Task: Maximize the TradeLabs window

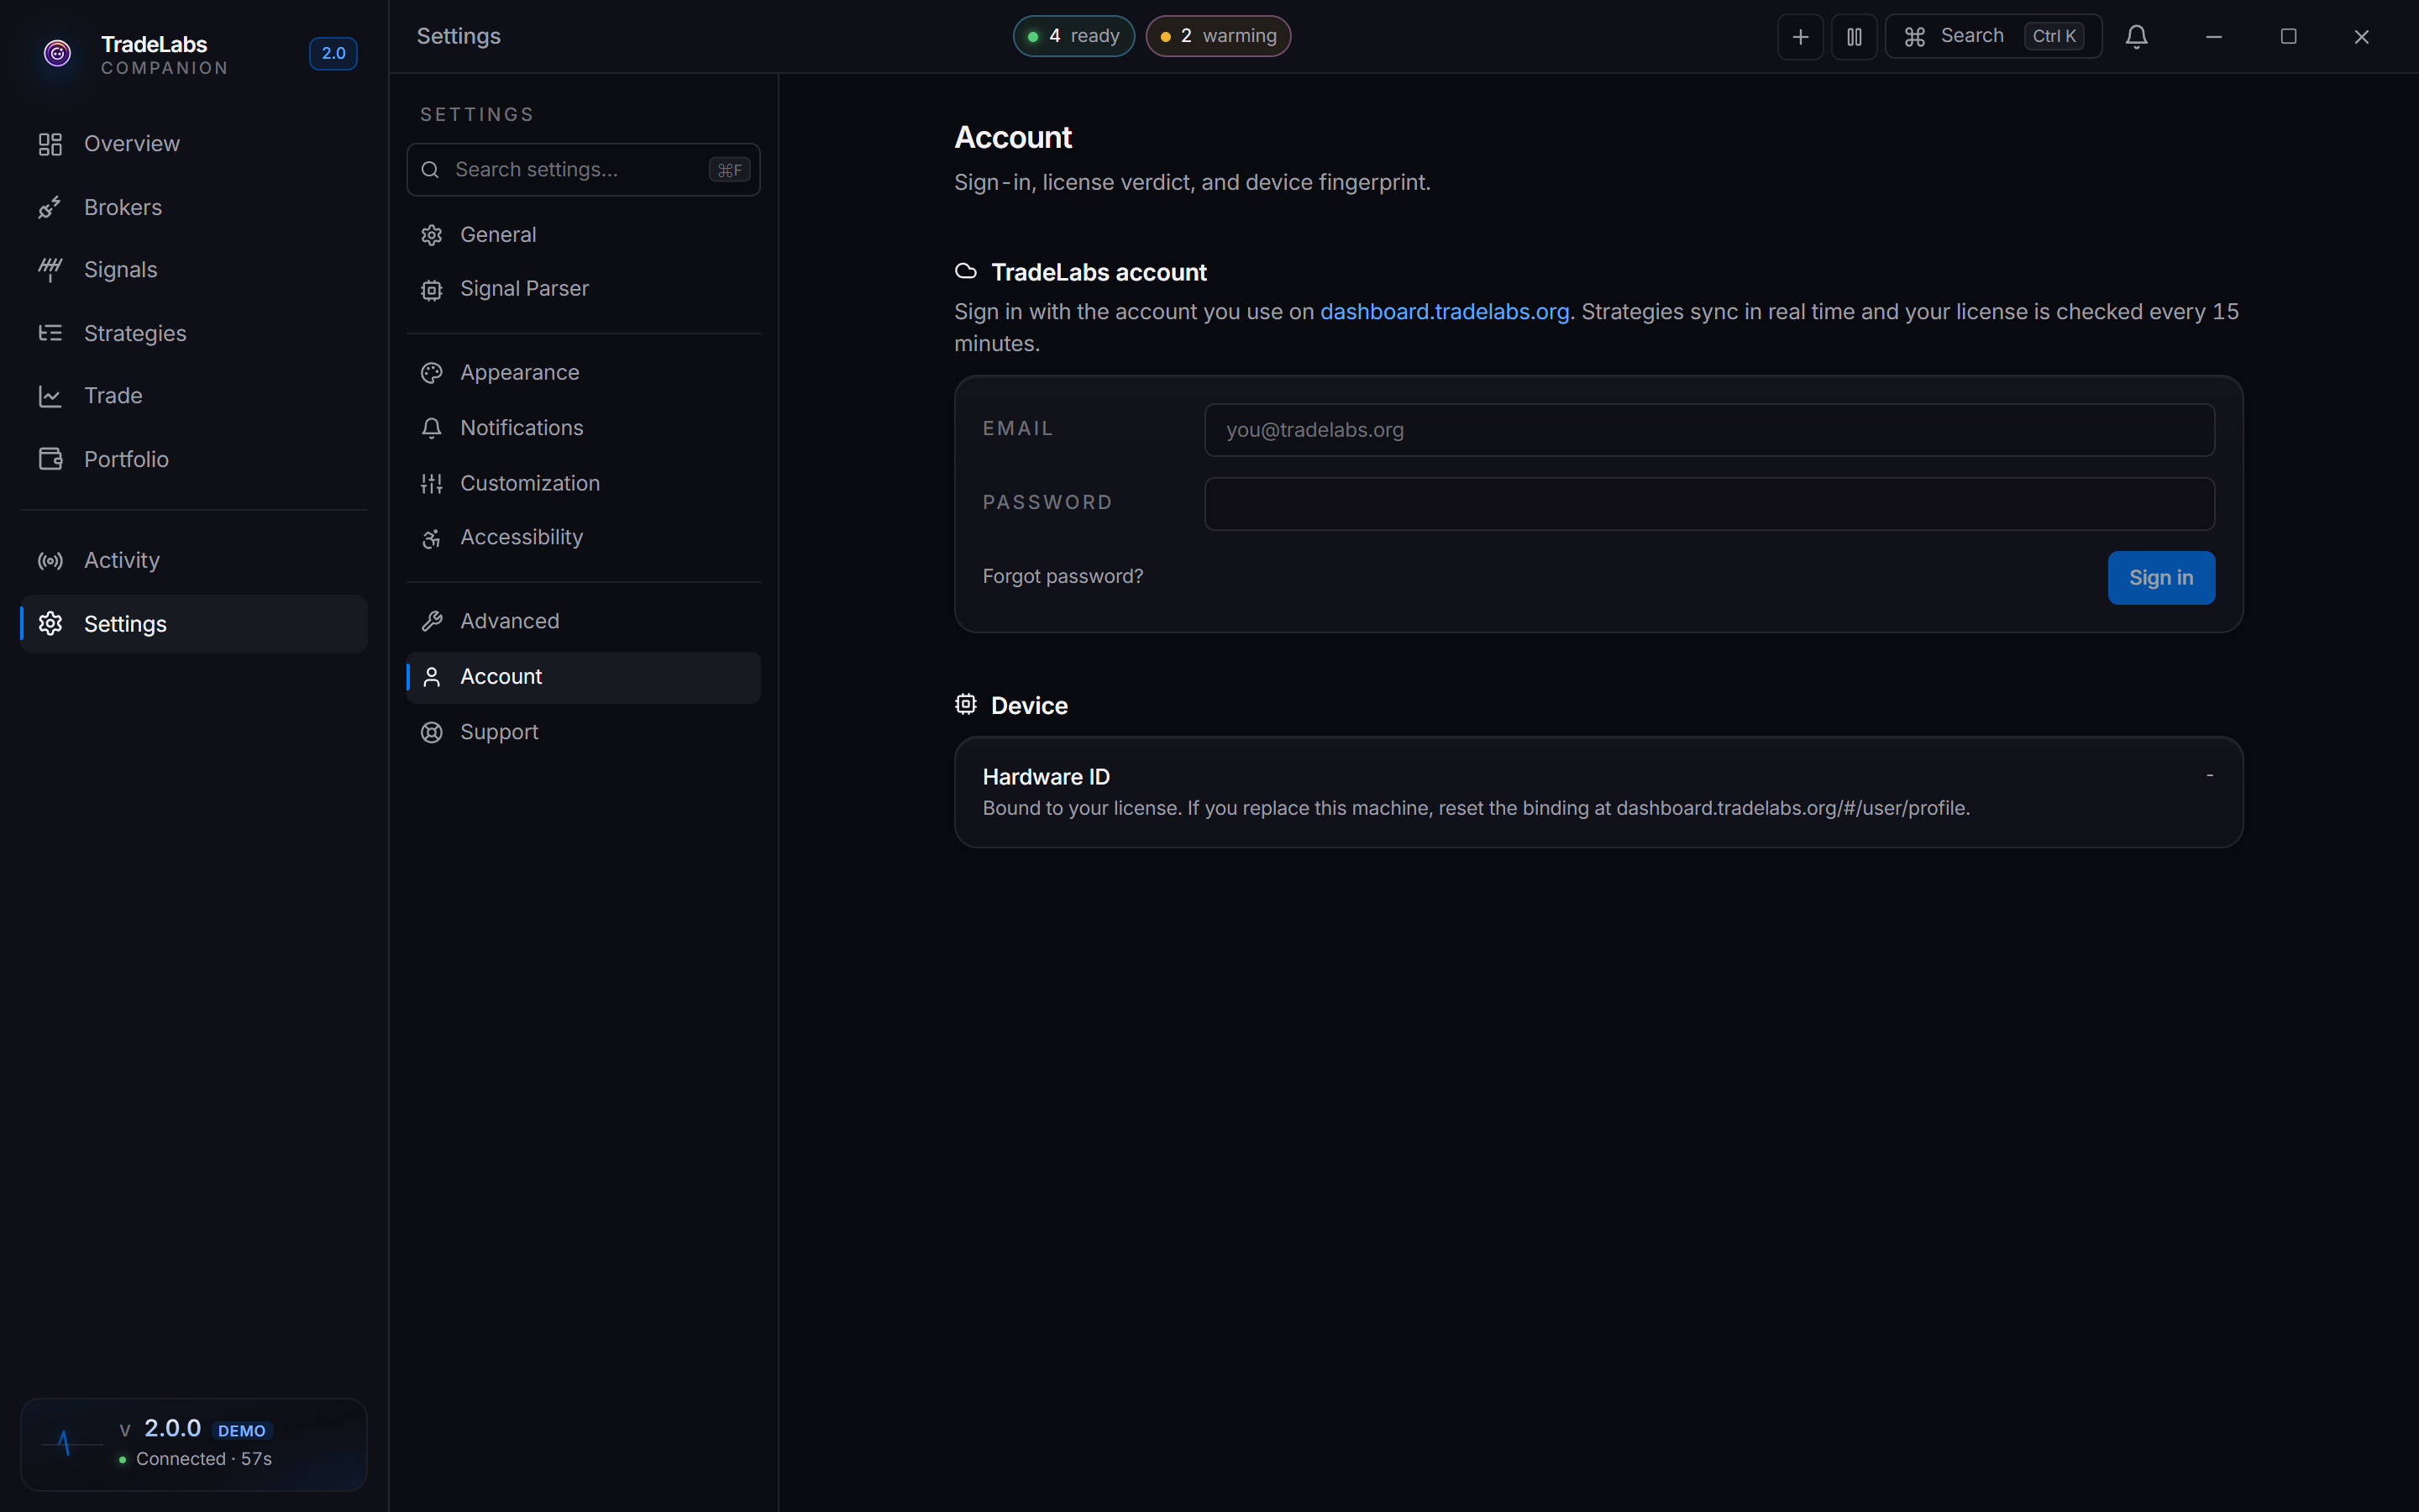Action: (x=2288, y=37)
